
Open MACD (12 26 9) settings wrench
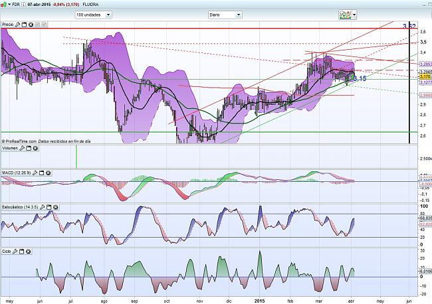click(x=35, y=173)
